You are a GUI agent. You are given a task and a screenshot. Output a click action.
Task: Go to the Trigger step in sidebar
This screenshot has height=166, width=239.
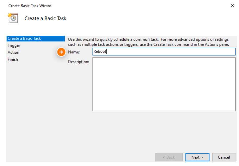click(x=14, y=46)
